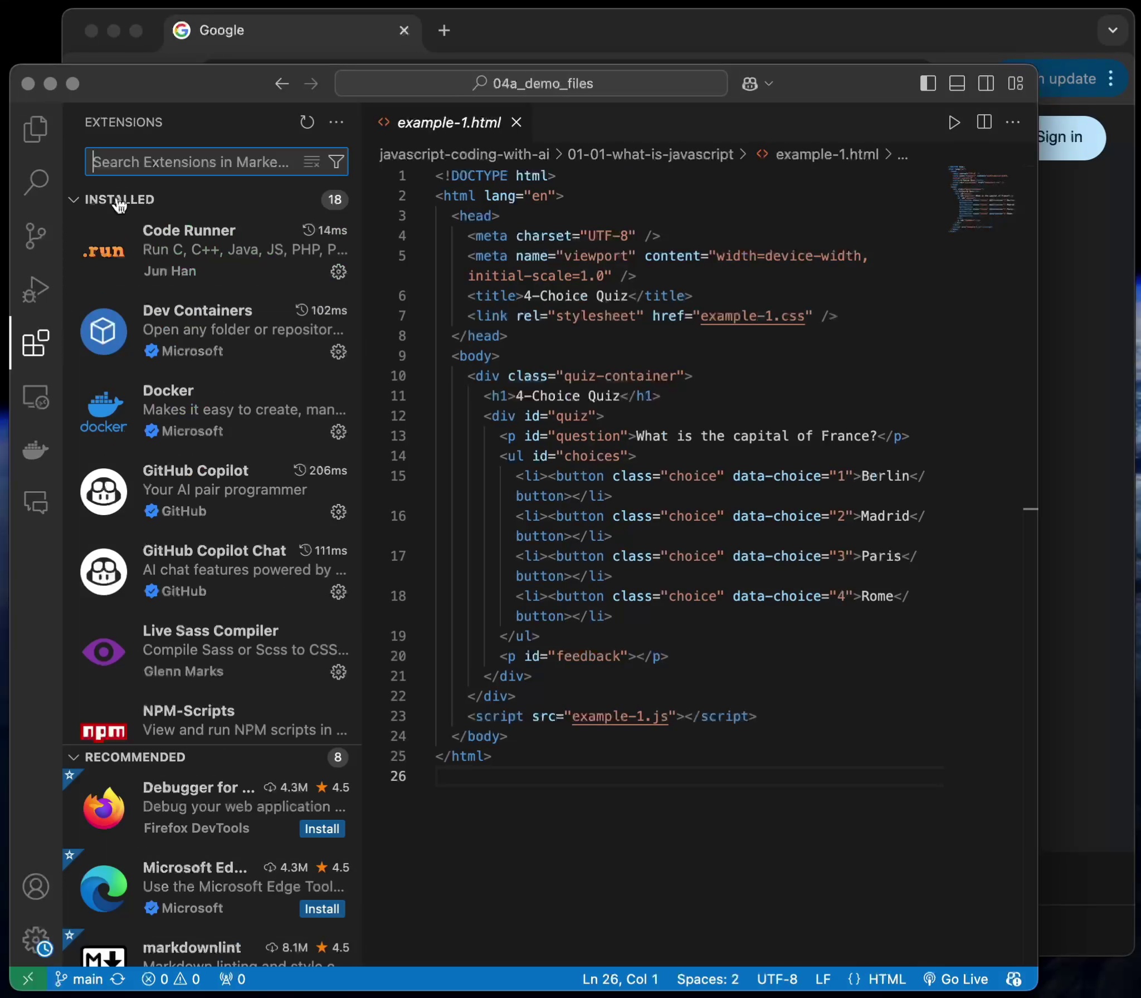Close the Google browser tab

click(x=404, y=30)
